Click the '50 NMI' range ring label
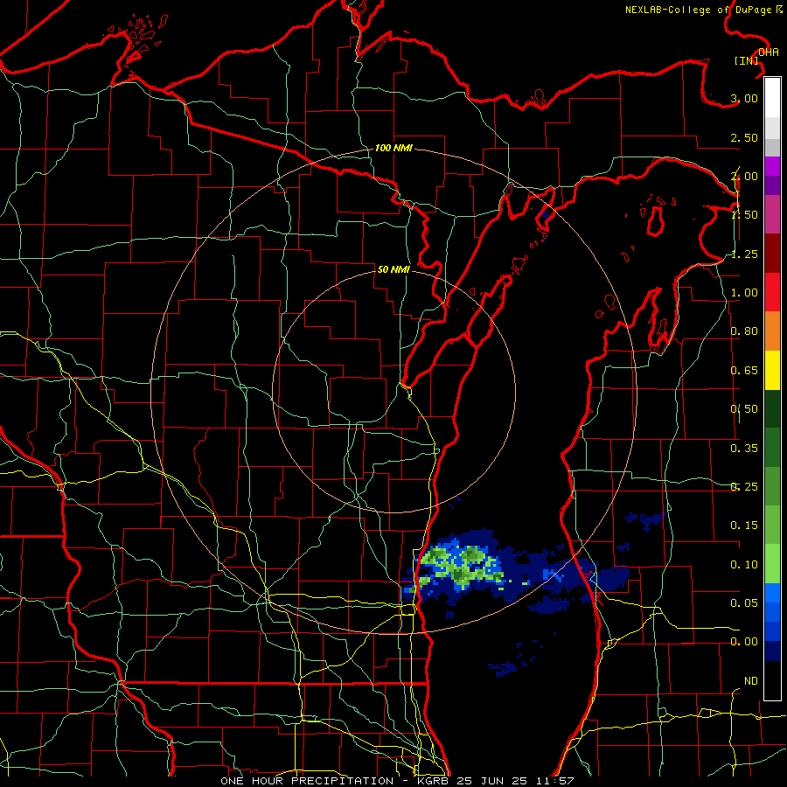The width and height of the screenshot is (787, 787). pyautogui.click(x=393, y=269)
